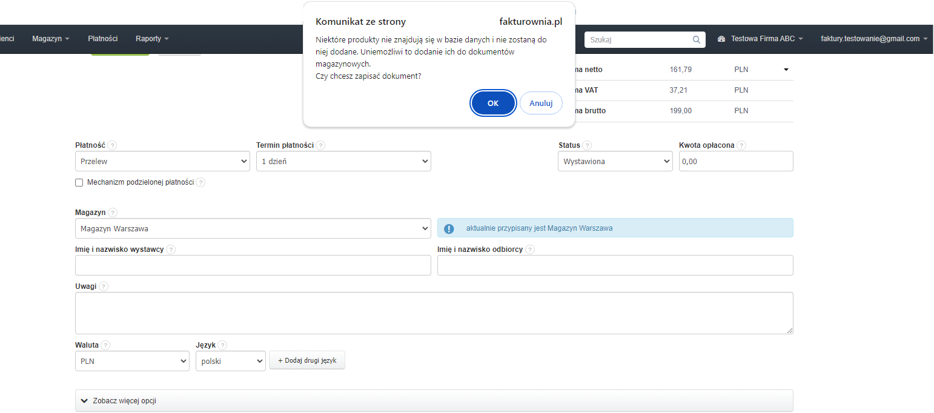Open the Testowa Firma ABC dropdown
Screen dimensions: 934x413
pos(767,39)
